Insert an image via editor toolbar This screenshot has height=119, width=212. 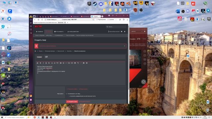click(x=61, y=63)
